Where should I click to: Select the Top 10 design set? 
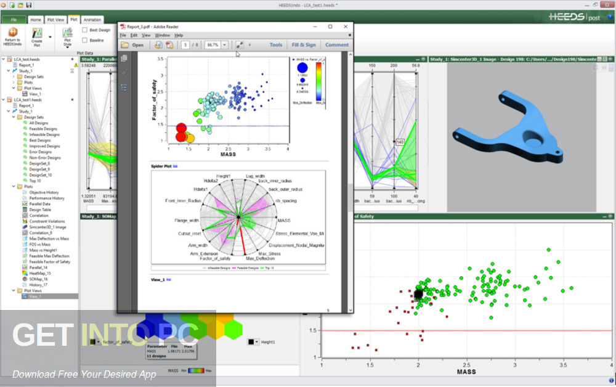(35, 181)
